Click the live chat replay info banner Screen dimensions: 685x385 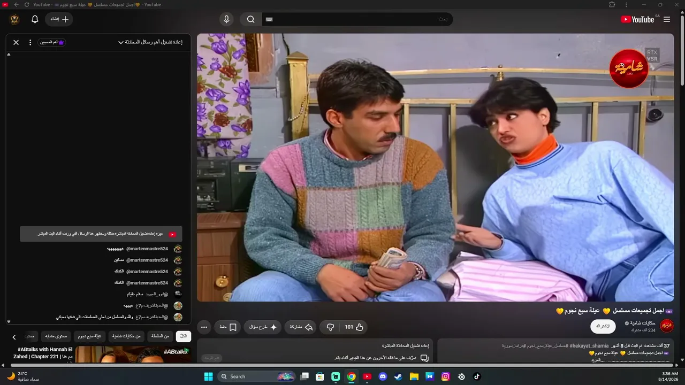pyautogui.click(x=101, y=234)
